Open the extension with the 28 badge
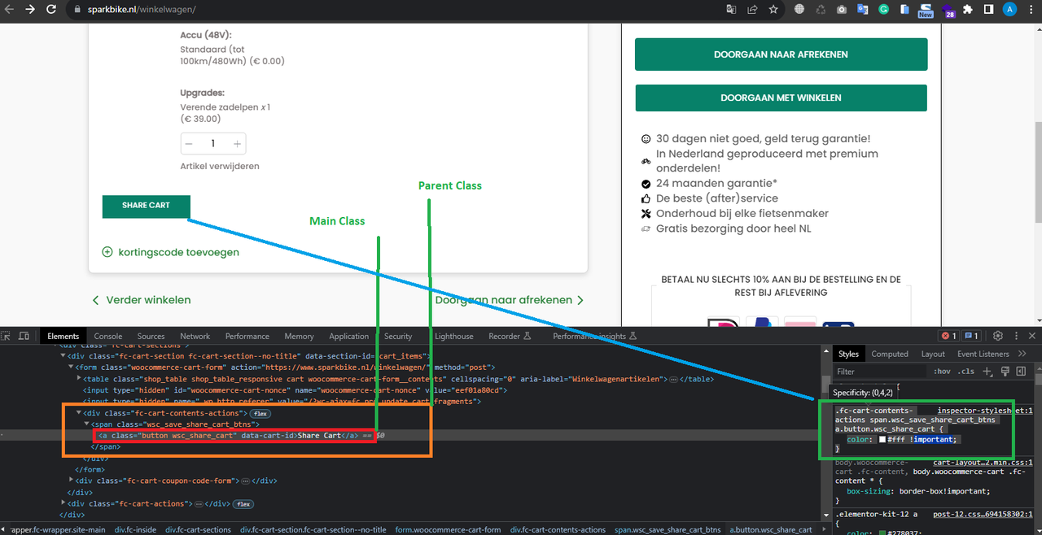 coord(948,10)
